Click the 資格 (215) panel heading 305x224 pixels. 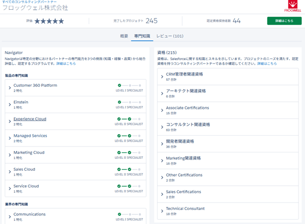(167, 53)
